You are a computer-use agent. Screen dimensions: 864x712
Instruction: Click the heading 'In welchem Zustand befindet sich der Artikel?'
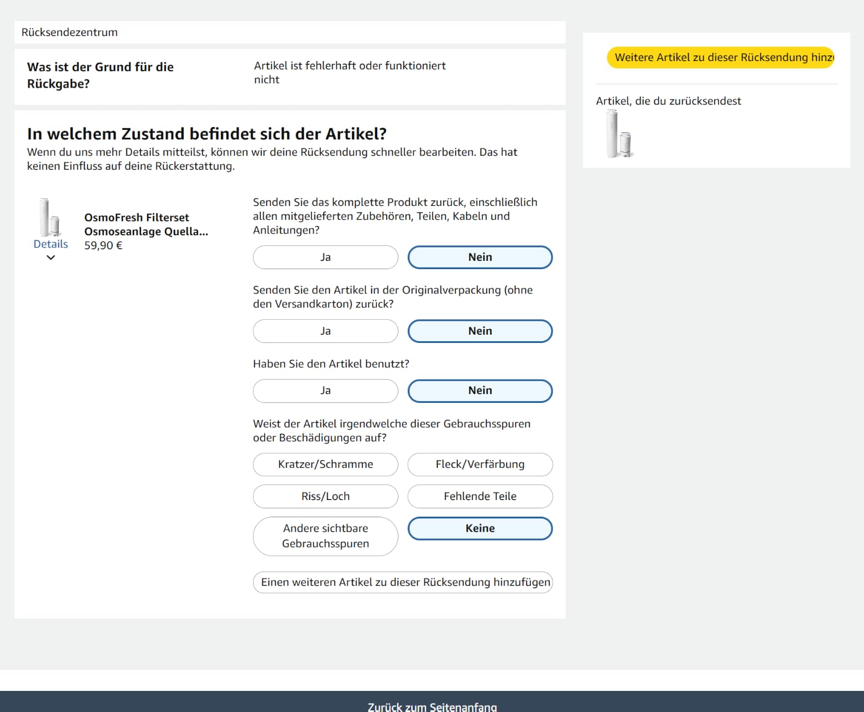(x=206, y=134)
